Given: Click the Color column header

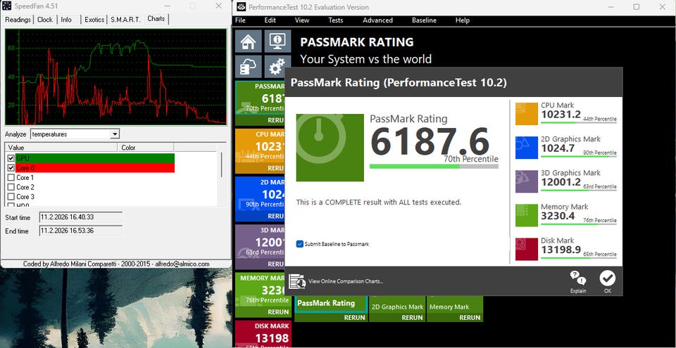Looking at the screenshot, I should [146, 148].
